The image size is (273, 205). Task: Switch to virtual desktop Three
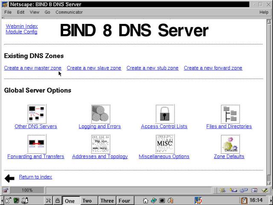pos(107,201)
